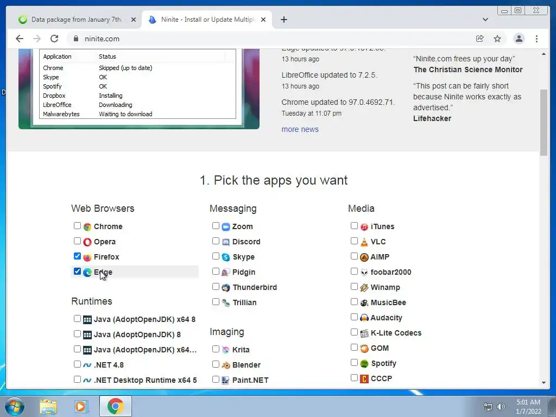Click the Spotify app icon
Screen dimensions: 556x417
364,364
